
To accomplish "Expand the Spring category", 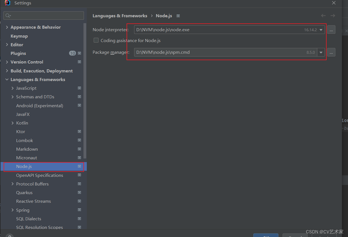I will 12,210.
